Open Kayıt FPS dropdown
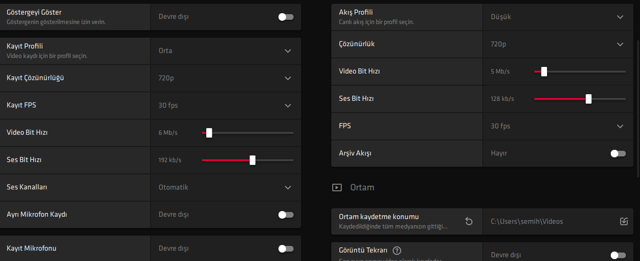 (226, 106)
